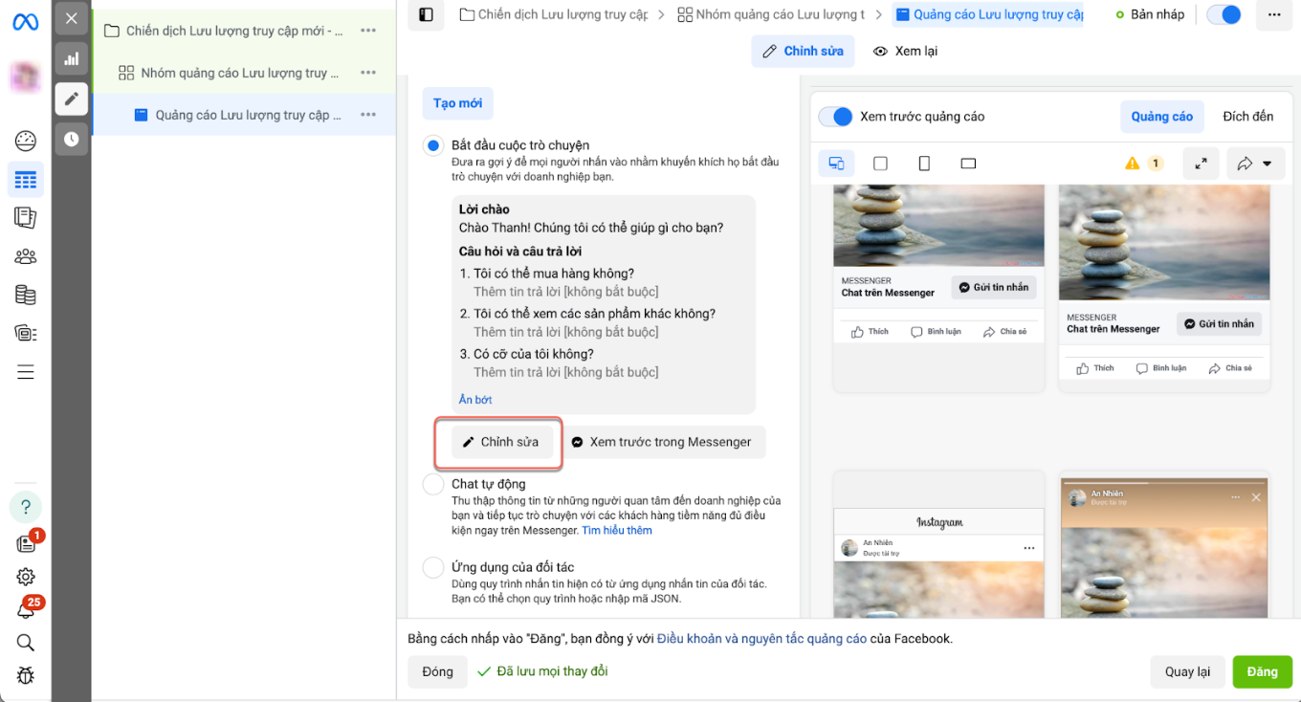The height and width of the screenshot is (702, 1301).
Task: Open more options for the campaign tree item
Action: coord(368,31)
